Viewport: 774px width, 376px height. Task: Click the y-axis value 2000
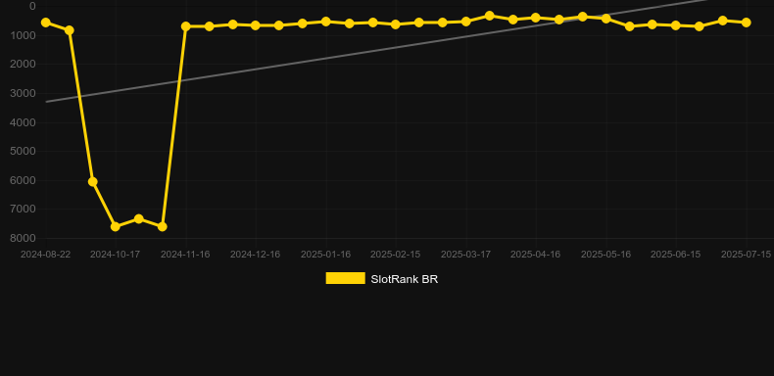coord(24,65)
